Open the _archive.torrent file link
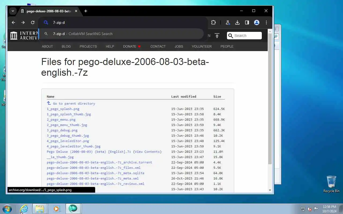 pyautogui.click(x=99, y=162)
